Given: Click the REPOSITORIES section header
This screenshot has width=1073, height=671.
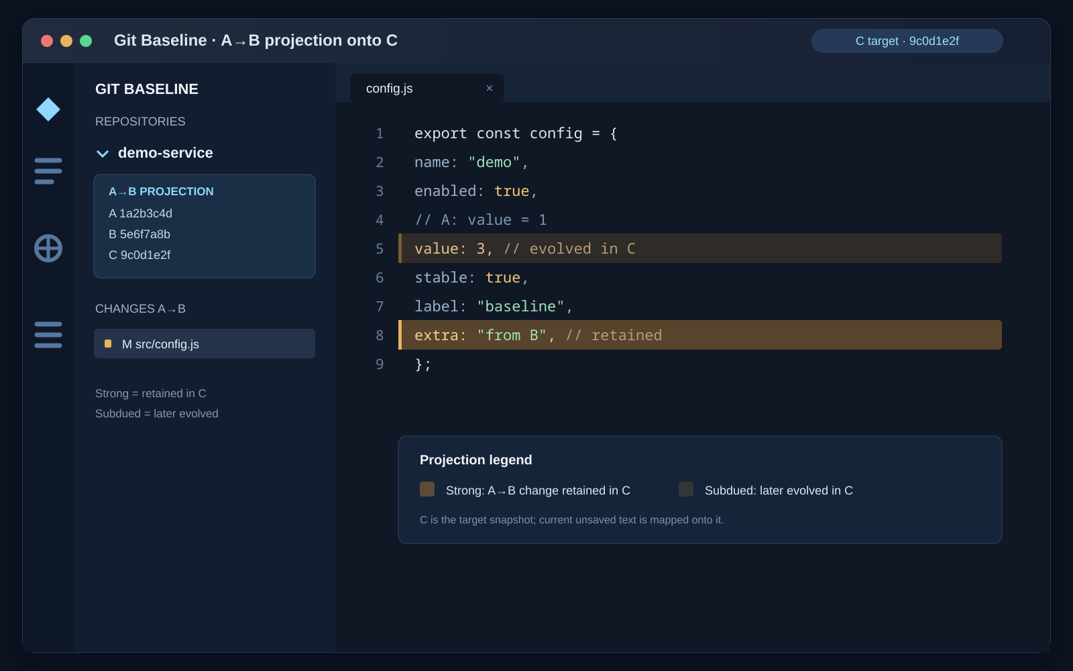Looking at the screenshot, I should pyautogui.click(x=140, y=121).
